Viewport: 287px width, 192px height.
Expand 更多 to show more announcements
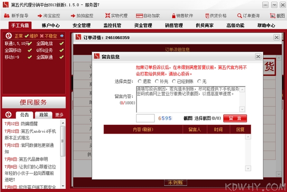[59, 115]
